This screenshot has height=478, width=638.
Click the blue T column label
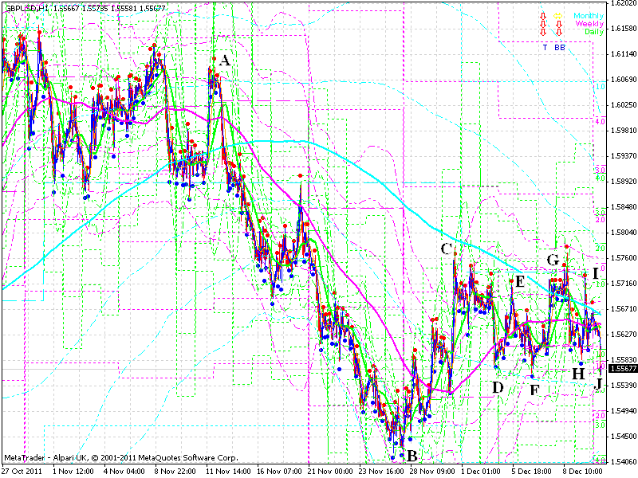(x=545, y=48)
